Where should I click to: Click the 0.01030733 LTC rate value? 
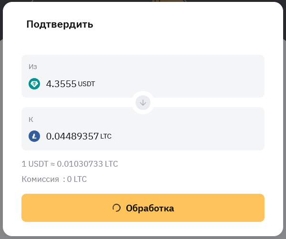(87, 164)
